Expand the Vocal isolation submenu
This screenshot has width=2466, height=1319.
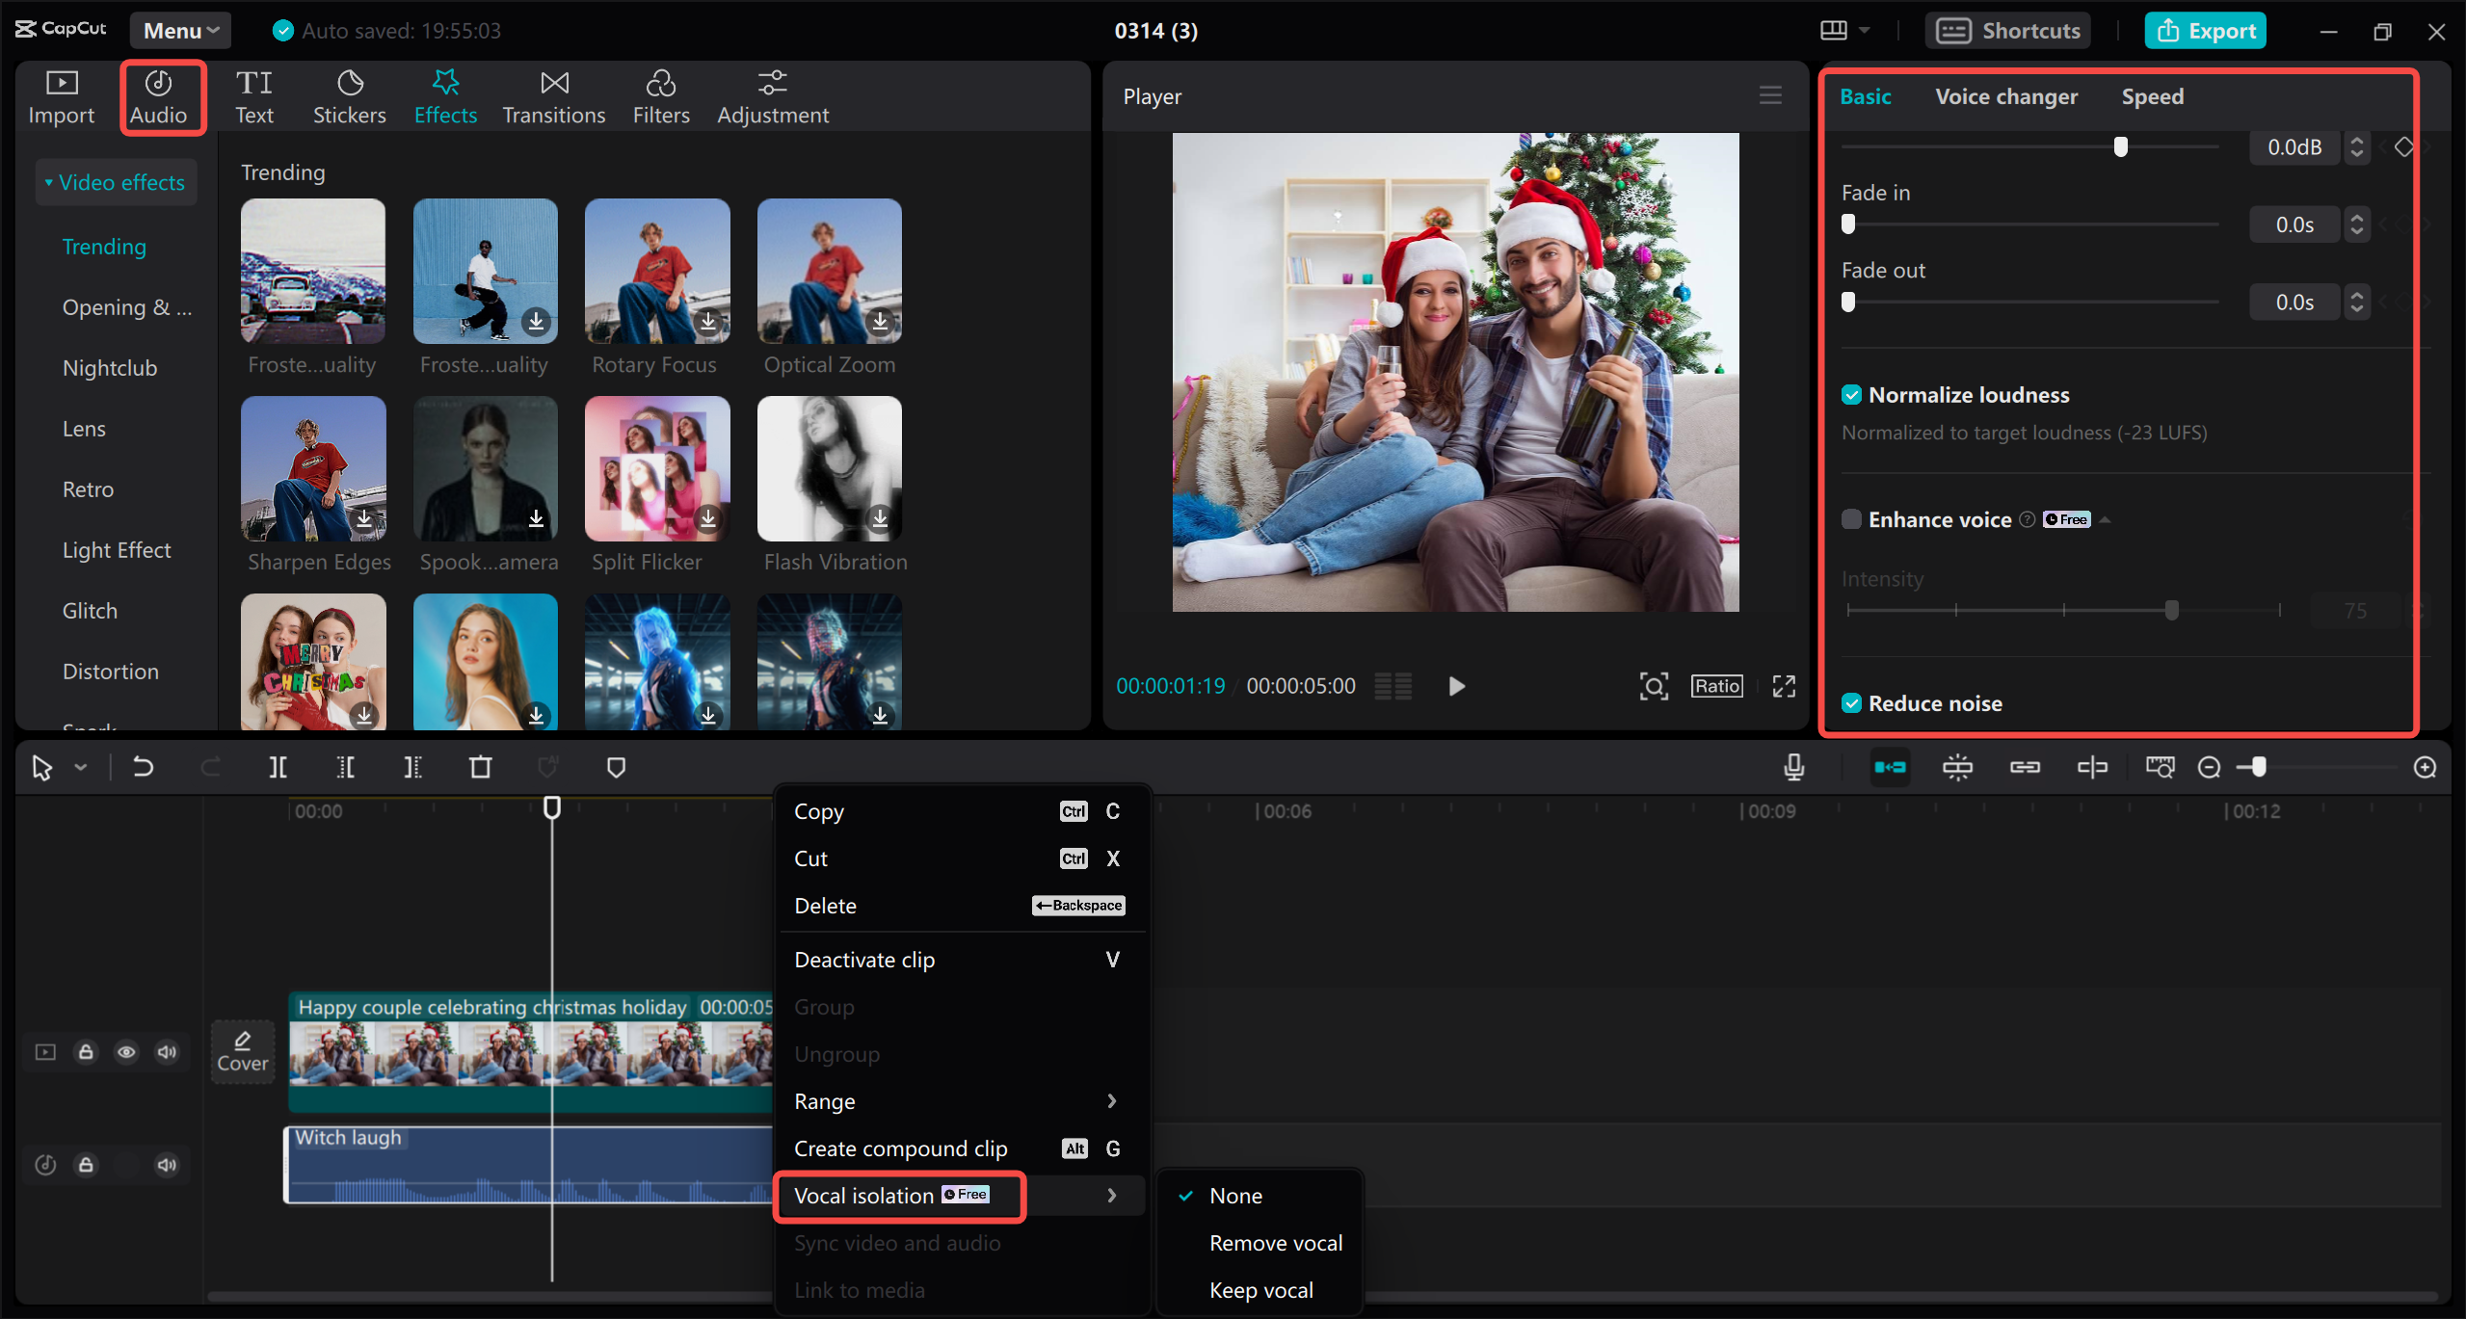[x=1111, y=1194]
